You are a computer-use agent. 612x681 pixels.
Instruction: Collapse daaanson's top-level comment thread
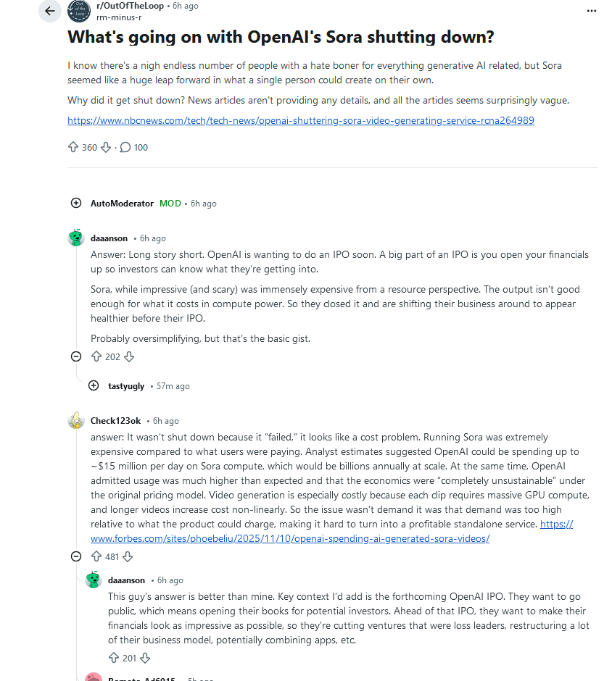click(x=76, y=356)
